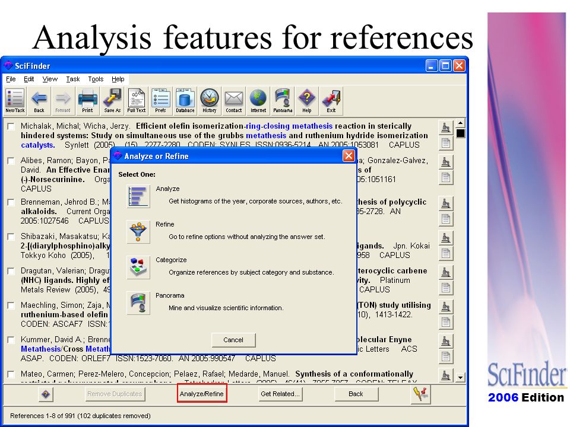The height and width of the screenshot is (427, 570).
Task: Open History from the toolbar
Action: click(x=210, y=101)
